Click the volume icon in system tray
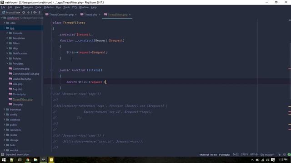 [267, 160]
